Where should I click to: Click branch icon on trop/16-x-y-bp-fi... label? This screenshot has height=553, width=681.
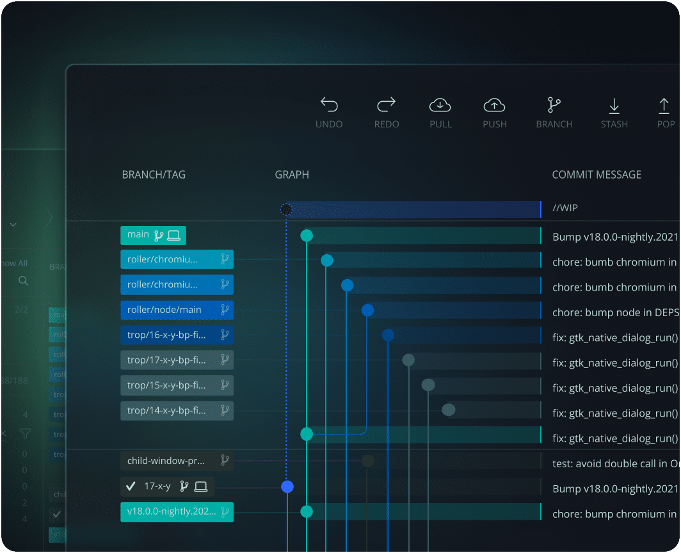tap(225, 335)
